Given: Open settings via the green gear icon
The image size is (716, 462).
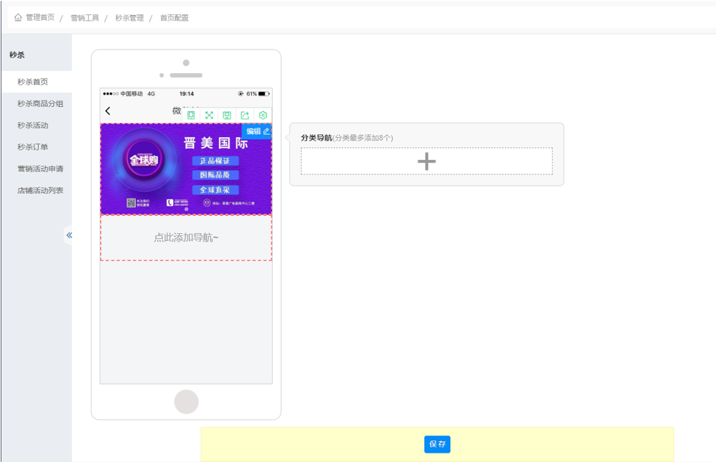Looking at the screenshot, I should click(263, 115).
